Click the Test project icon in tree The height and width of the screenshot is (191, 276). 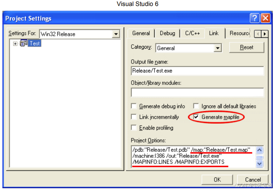pyautogui.click(x=23, y=43)
